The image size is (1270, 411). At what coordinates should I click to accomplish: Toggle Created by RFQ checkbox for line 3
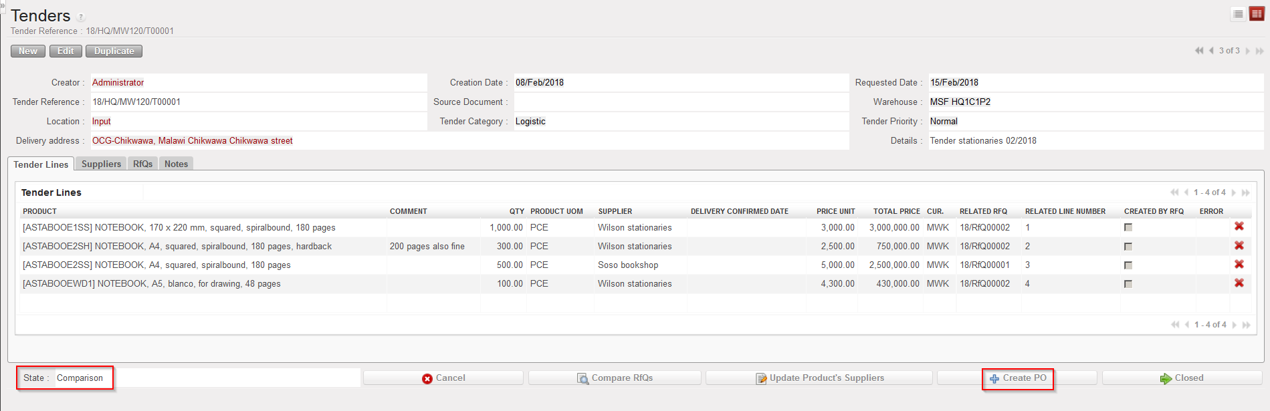(1128, 265)
